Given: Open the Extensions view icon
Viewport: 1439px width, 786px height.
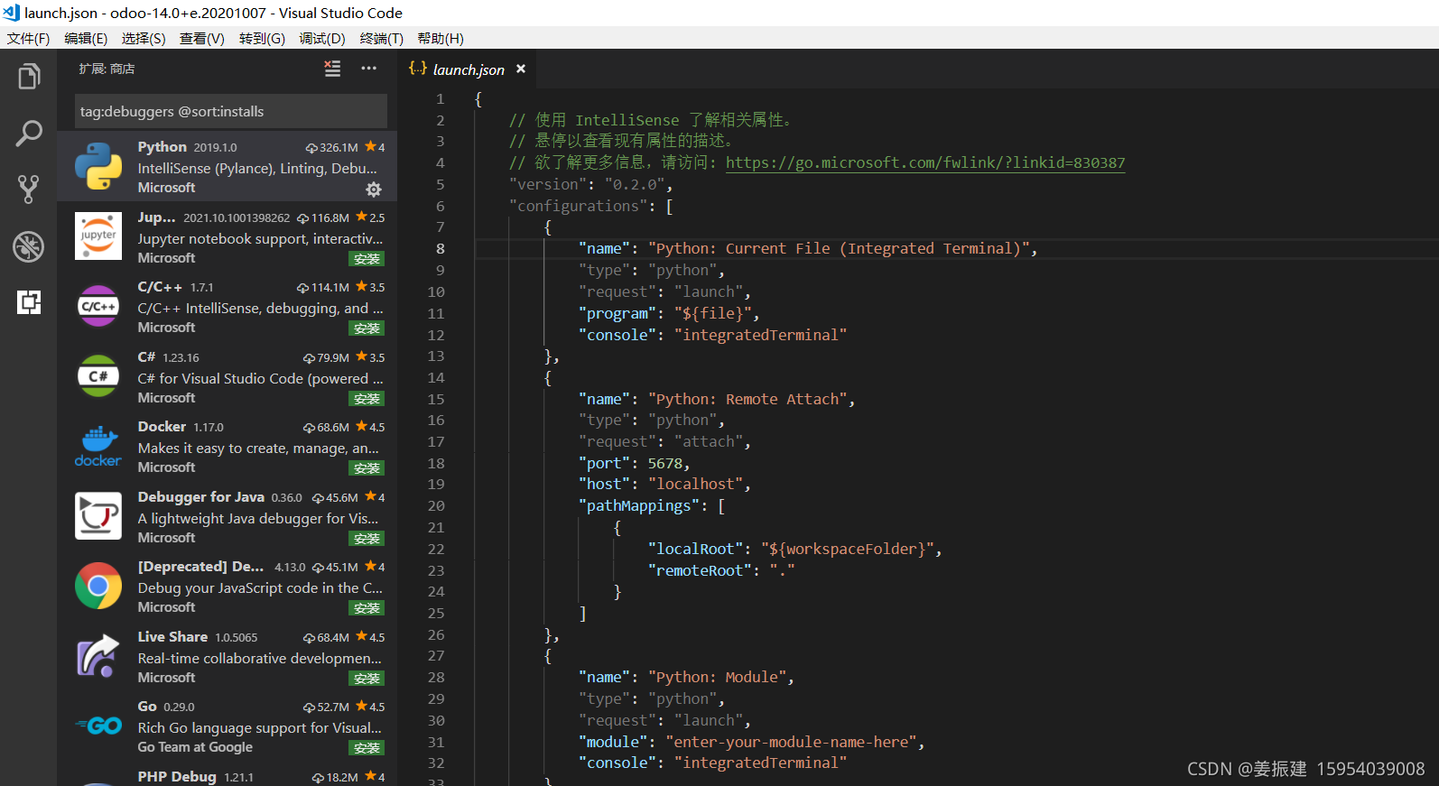Looking at the screenshot, I should click(29, 302).
